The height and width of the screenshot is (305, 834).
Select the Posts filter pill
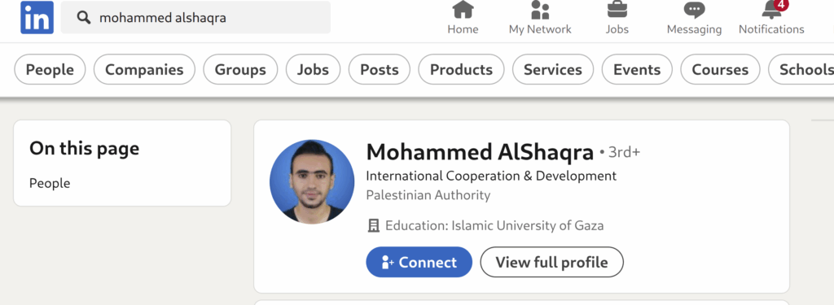[380, 70]
